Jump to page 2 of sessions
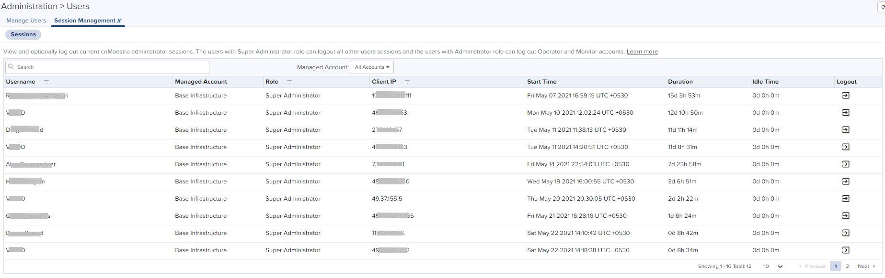 (847, 267)
